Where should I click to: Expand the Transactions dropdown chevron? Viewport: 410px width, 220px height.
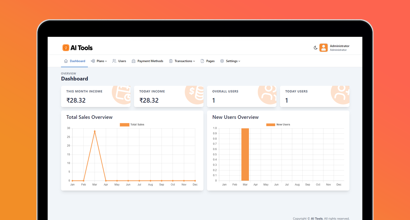(194, 61)
